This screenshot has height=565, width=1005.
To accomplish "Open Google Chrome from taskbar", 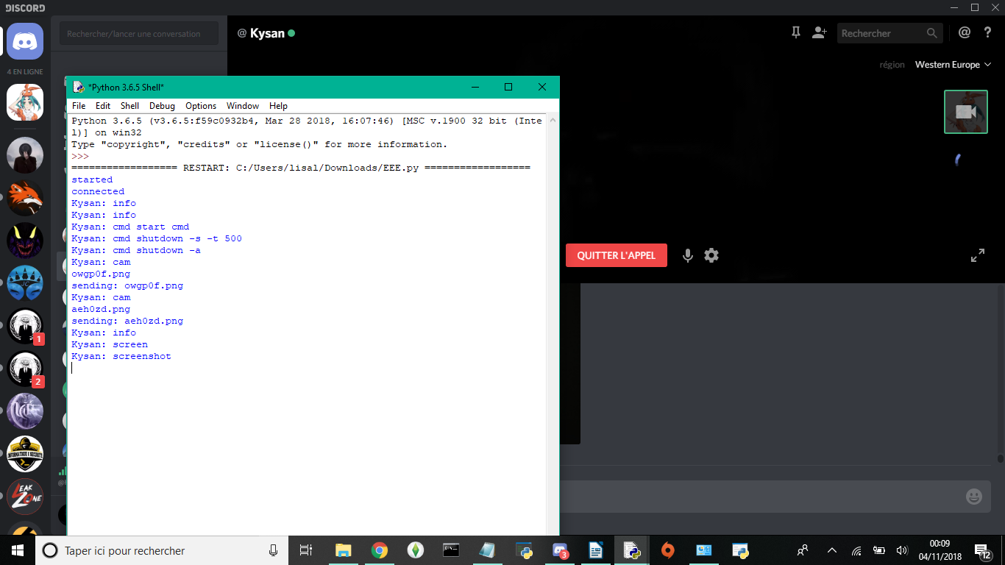I will click(x=379, y=550).
